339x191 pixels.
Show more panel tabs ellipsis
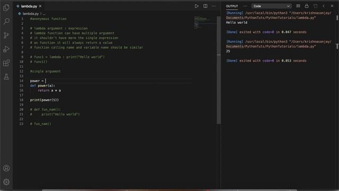(245, 6)
